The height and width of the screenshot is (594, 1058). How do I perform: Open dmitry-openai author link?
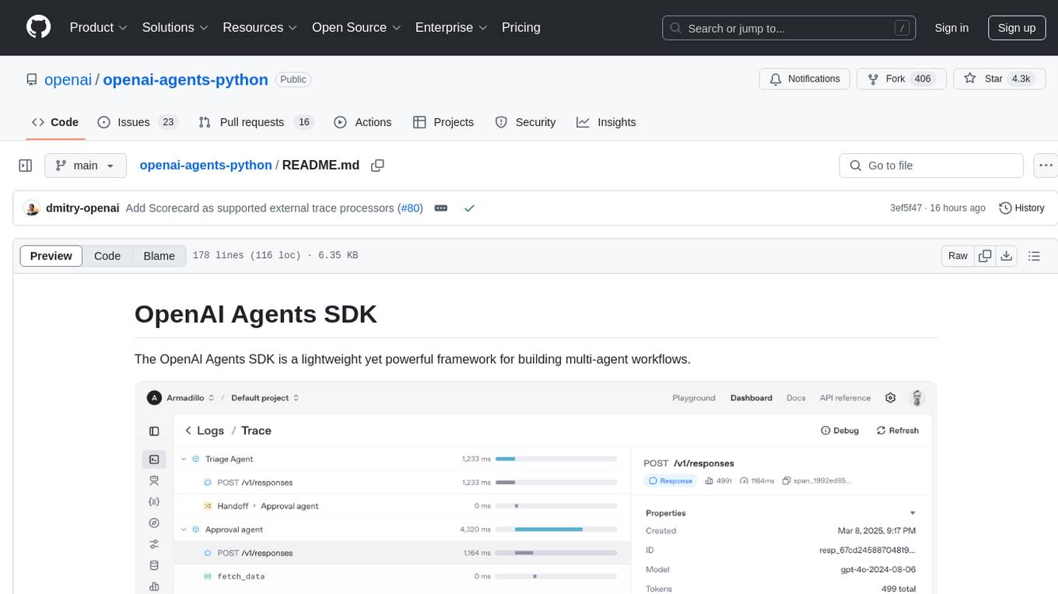coord(82,208)
